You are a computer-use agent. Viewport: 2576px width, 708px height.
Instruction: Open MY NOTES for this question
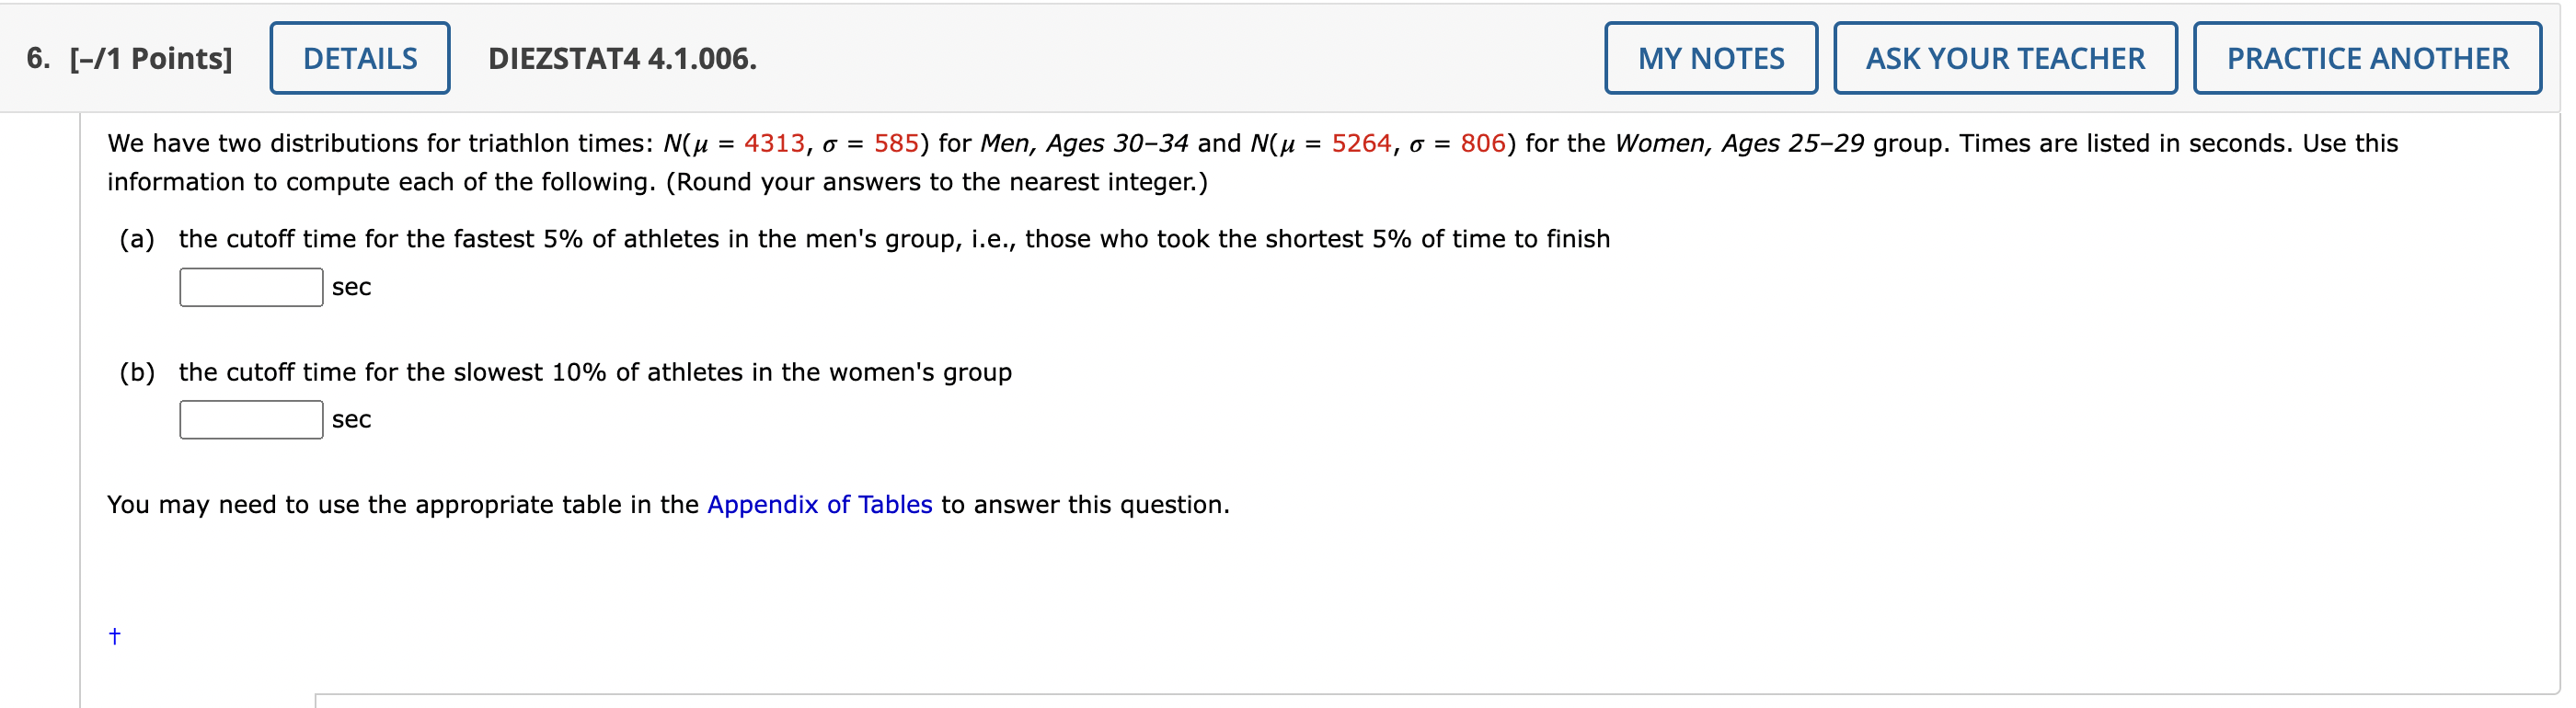1711,58
